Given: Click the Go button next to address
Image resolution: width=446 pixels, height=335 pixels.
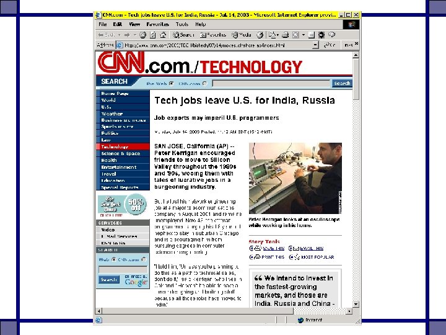Looking at the screenshot, I should tap(330, 45).
